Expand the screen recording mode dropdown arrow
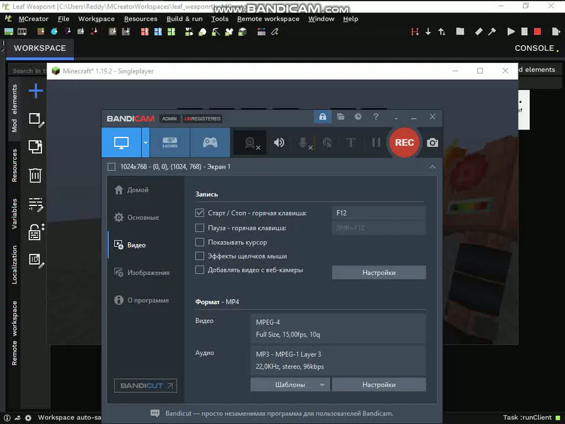 pyautogui.click(x=146, y=143)
